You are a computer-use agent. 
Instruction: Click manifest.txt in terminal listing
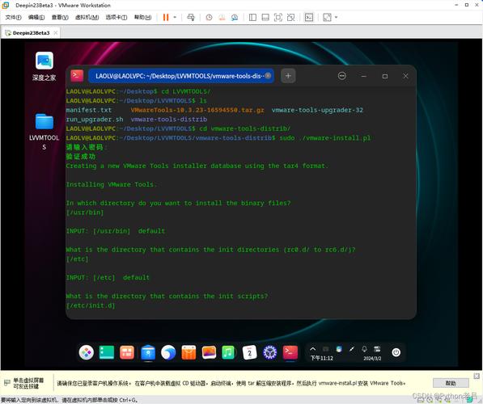point(89,110)
